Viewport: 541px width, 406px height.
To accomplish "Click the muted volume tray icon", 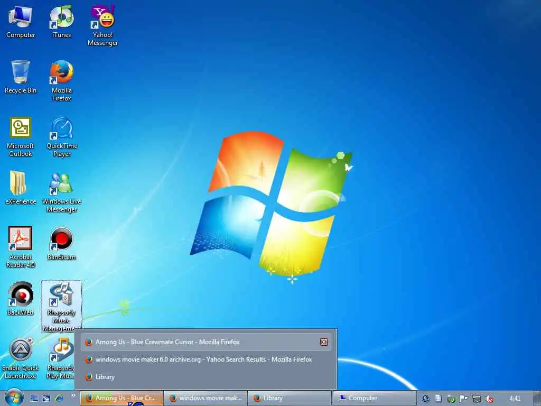I will point(489,399).
